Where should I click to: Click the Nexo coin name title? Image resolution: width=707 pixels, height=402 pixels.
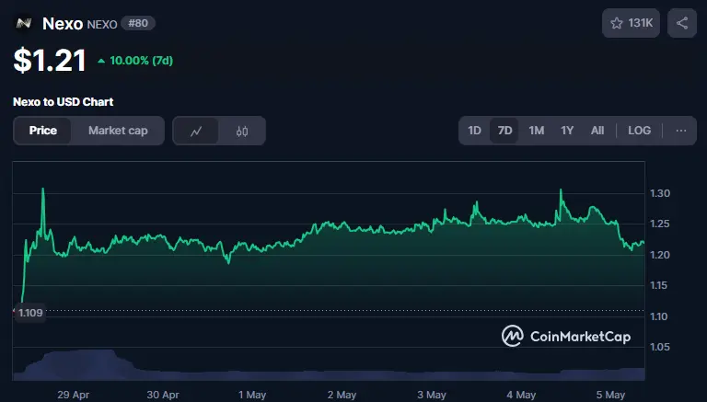[63, 23]
